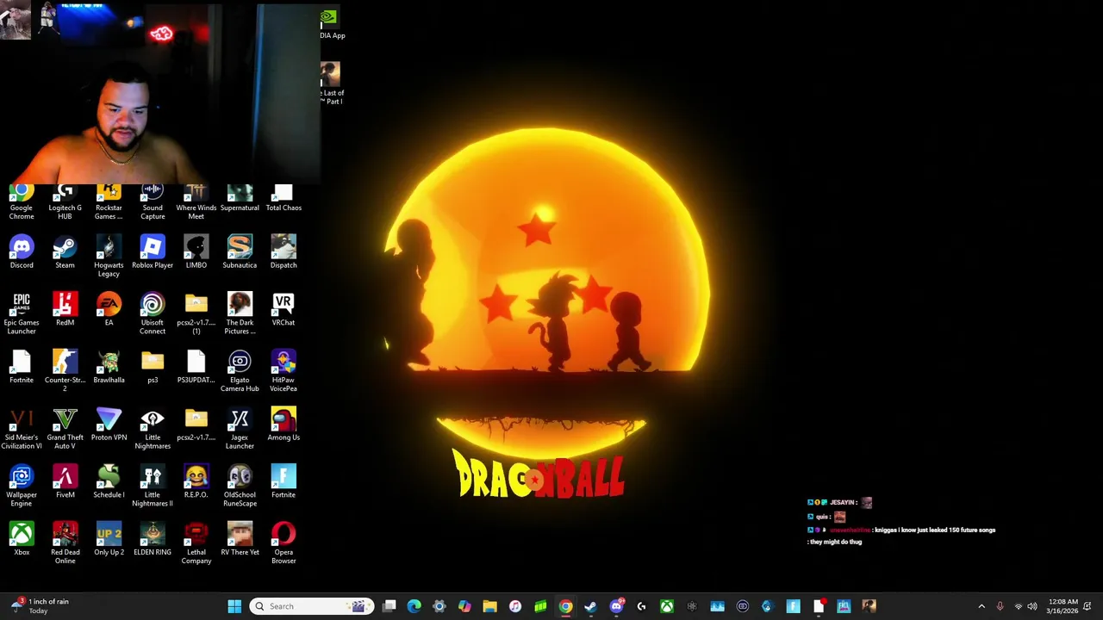Select Only Up 2 desktop icon
This screenshot has width=1103, height=620.
point(109,539)
